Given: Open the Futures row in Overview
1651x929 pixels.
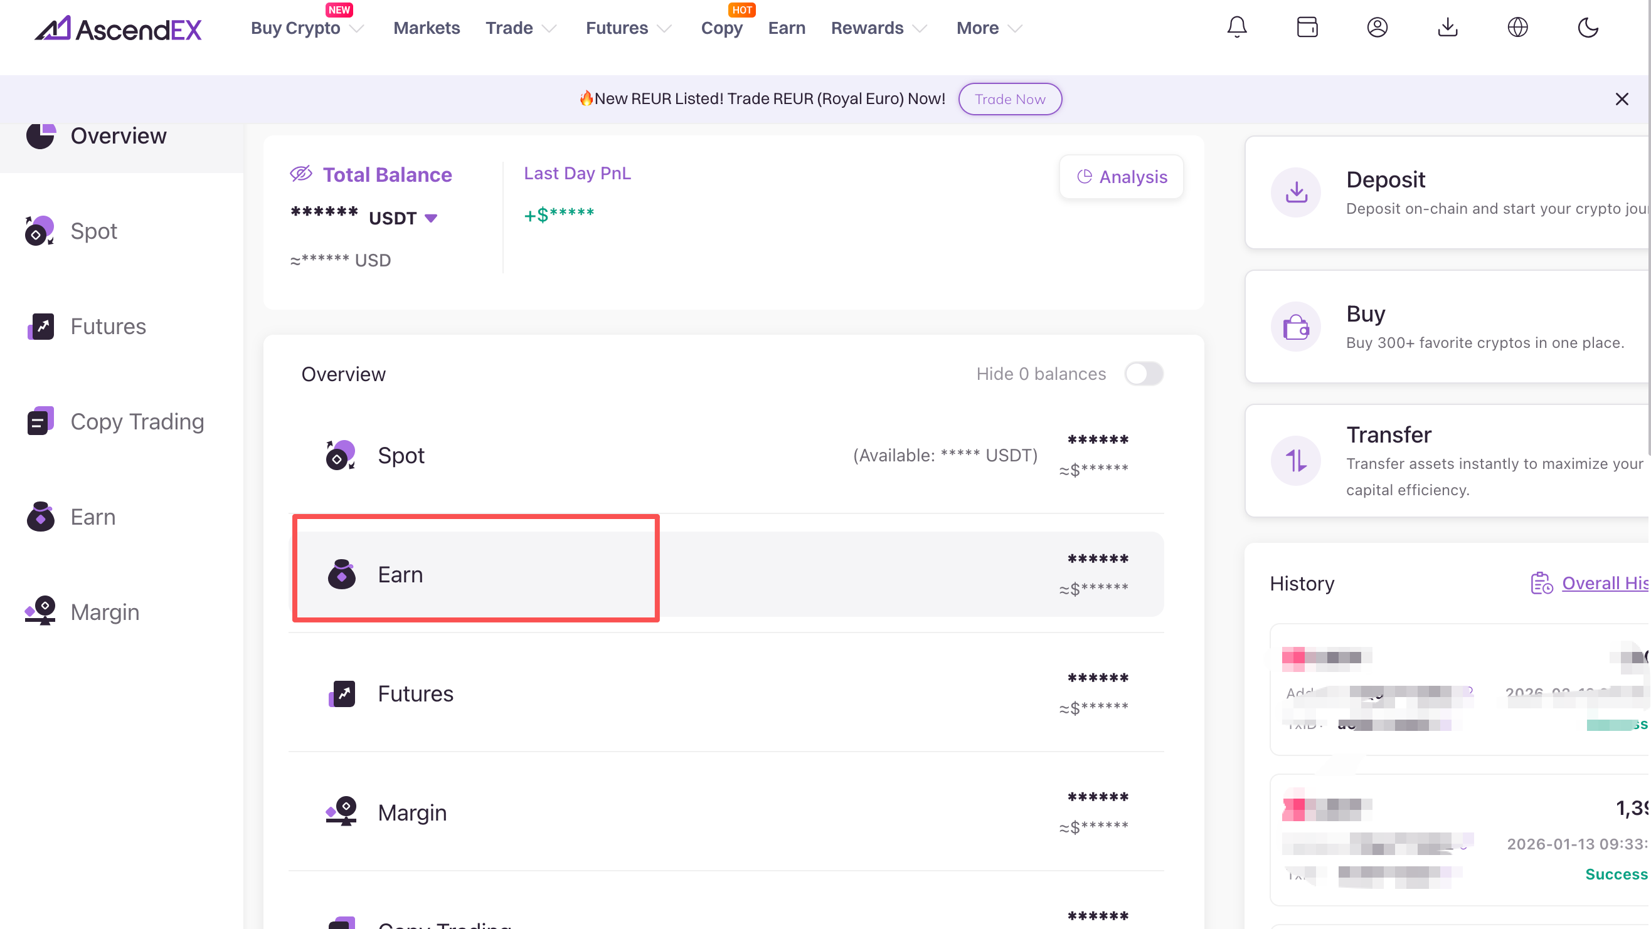Looking at the screenshot, I should pos(415,694).
